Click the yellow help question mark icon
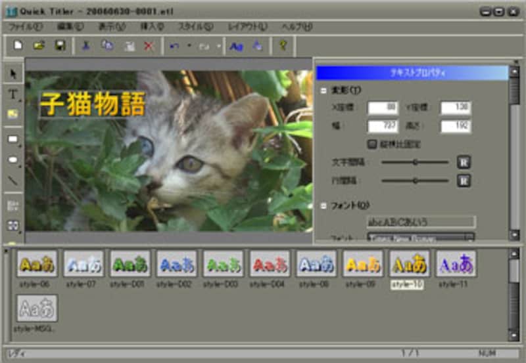526x363 pixels. click(x=283, y=45)
